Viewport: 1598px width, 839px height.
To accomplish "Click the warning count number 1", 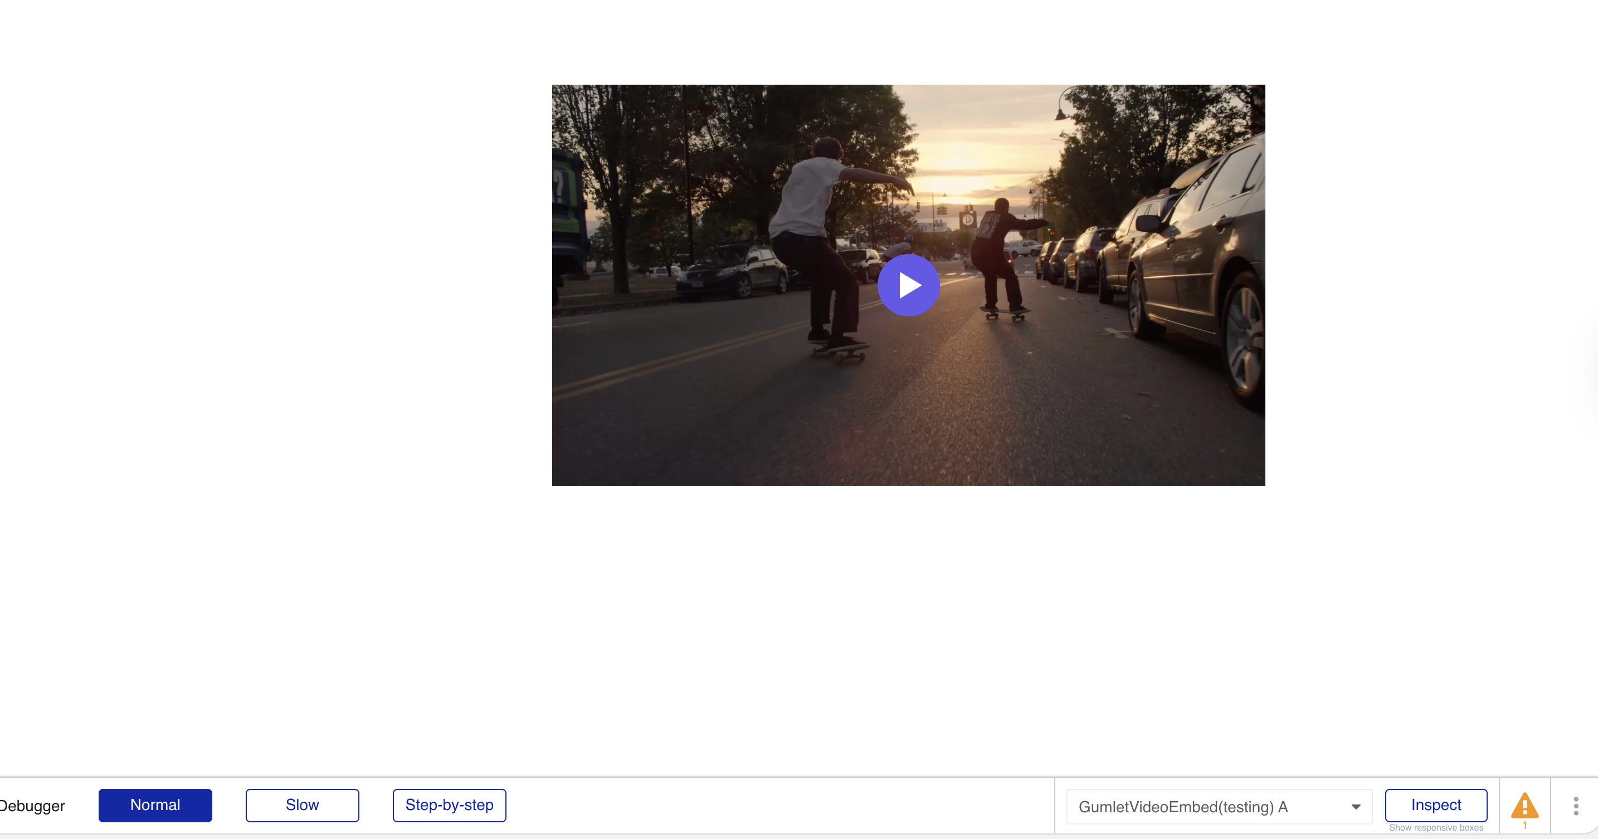I will [1524, 826].
